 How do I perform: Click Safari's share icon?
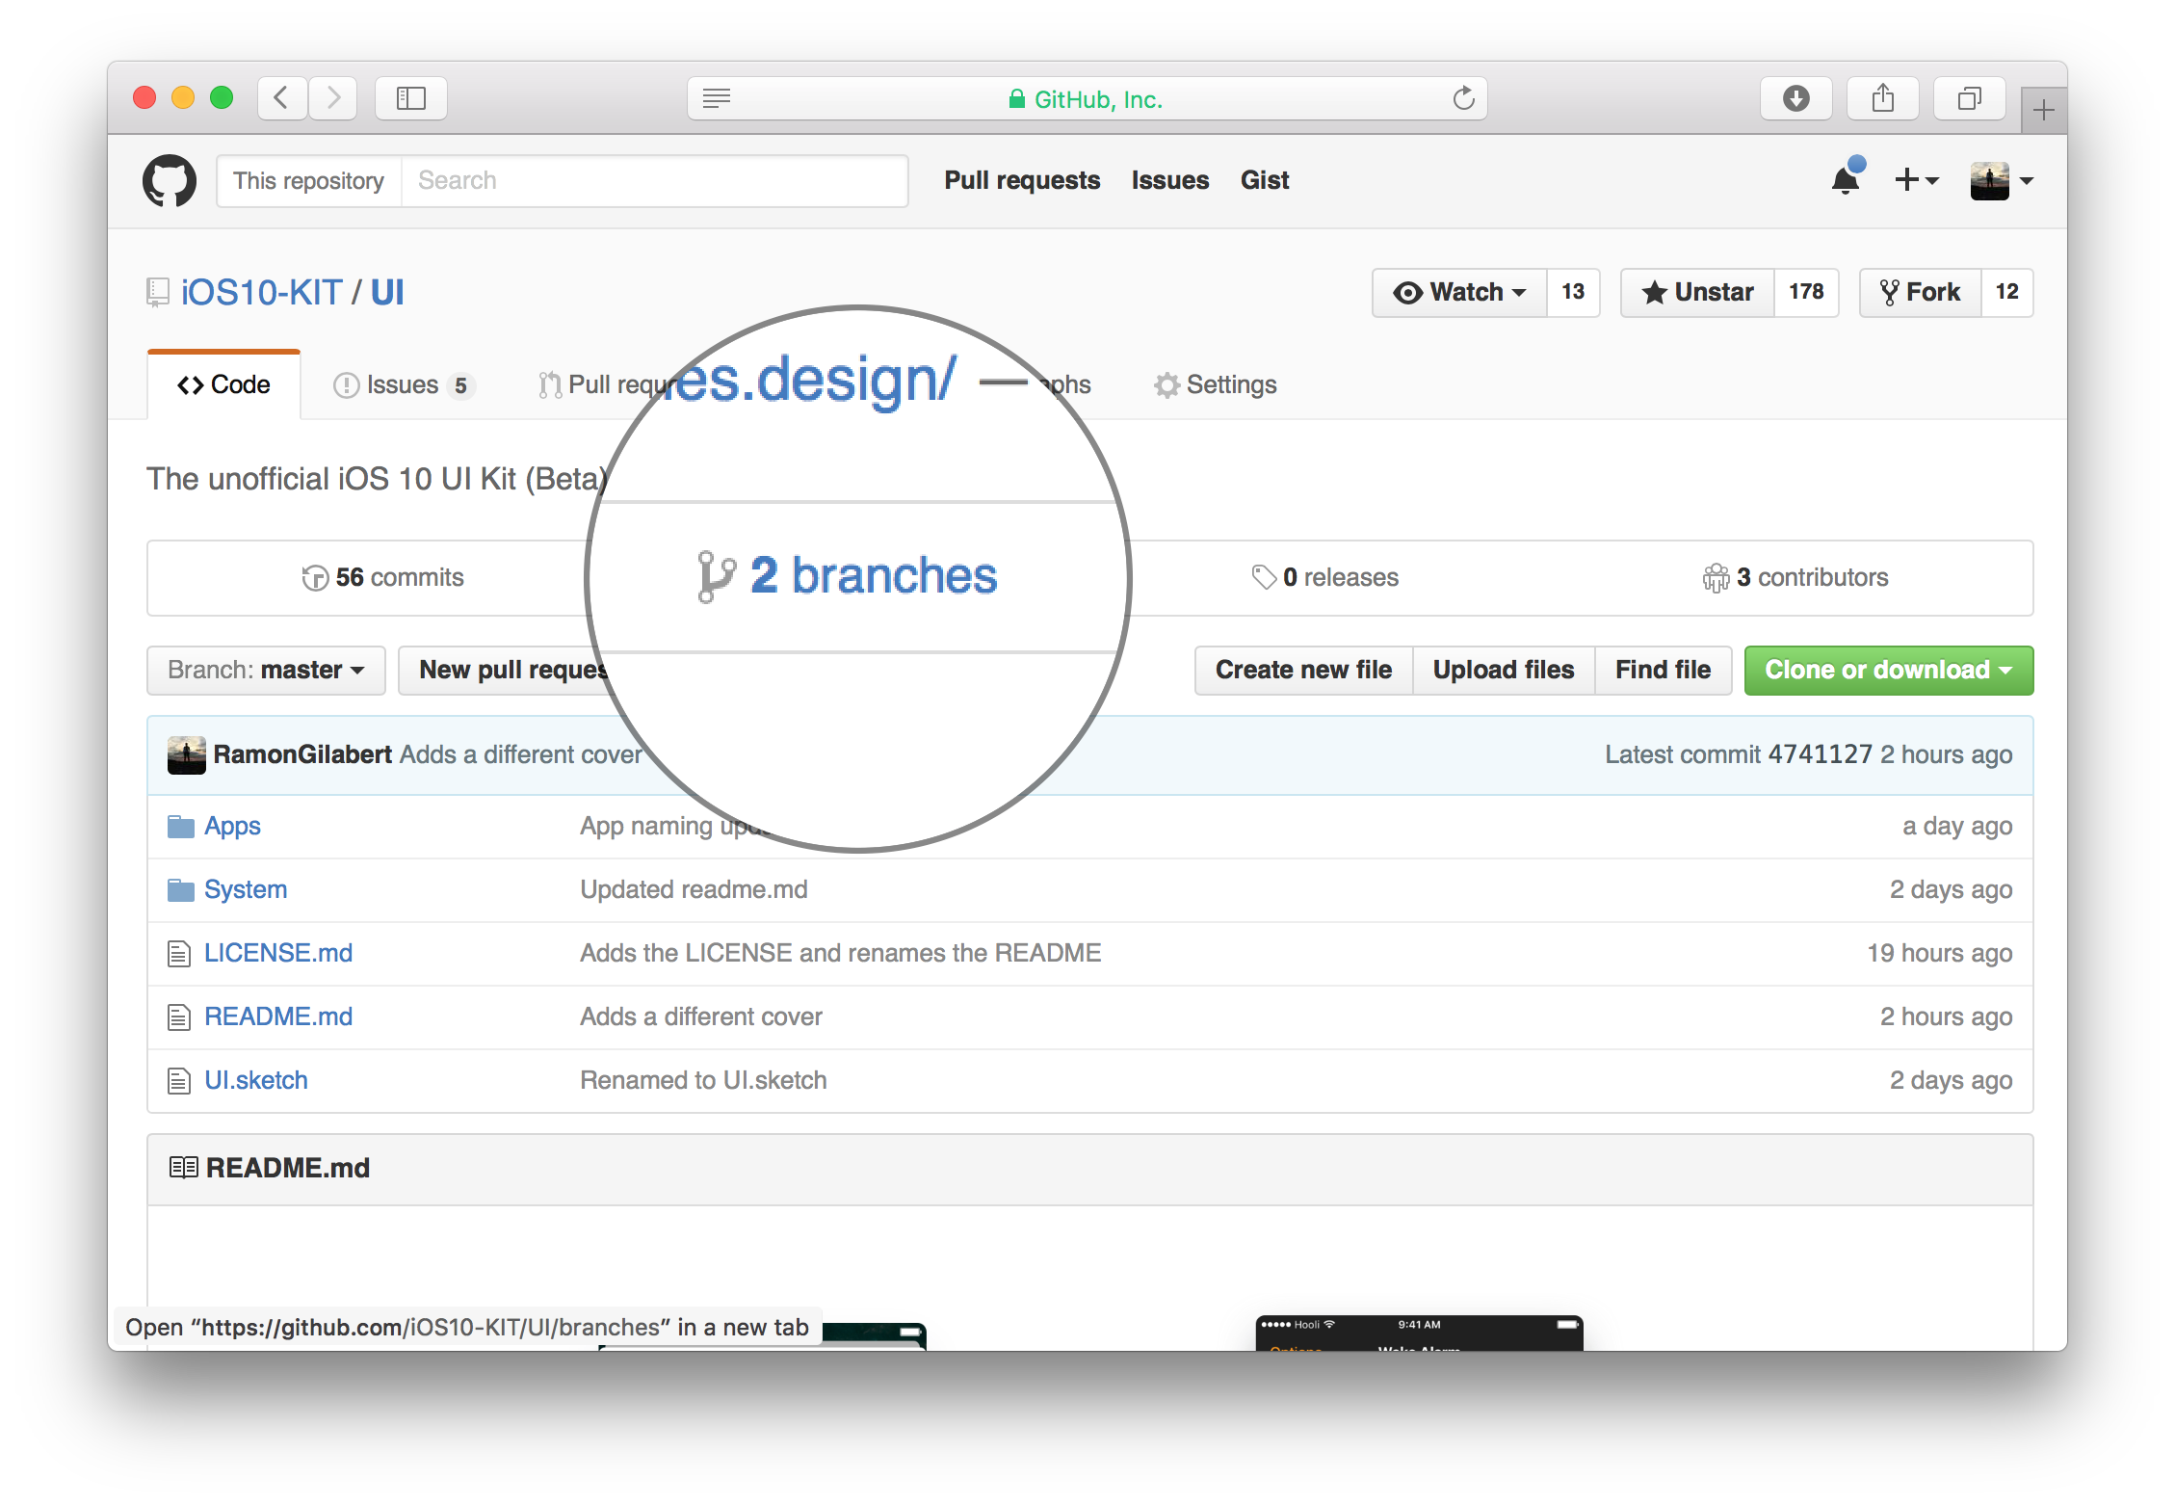1882,98
